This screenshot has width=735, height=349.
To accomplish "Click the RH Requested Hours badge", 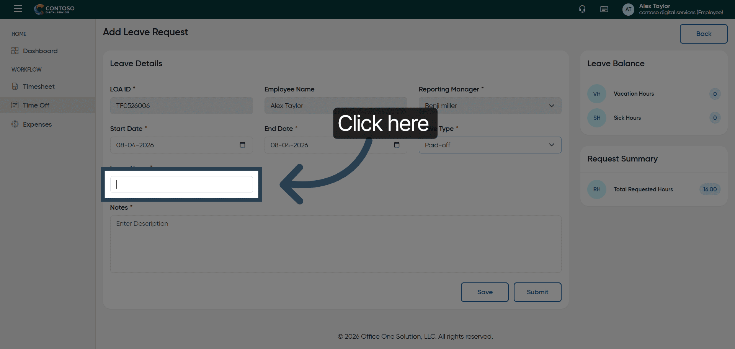I will pyautogui.click(x=596, y=189).
